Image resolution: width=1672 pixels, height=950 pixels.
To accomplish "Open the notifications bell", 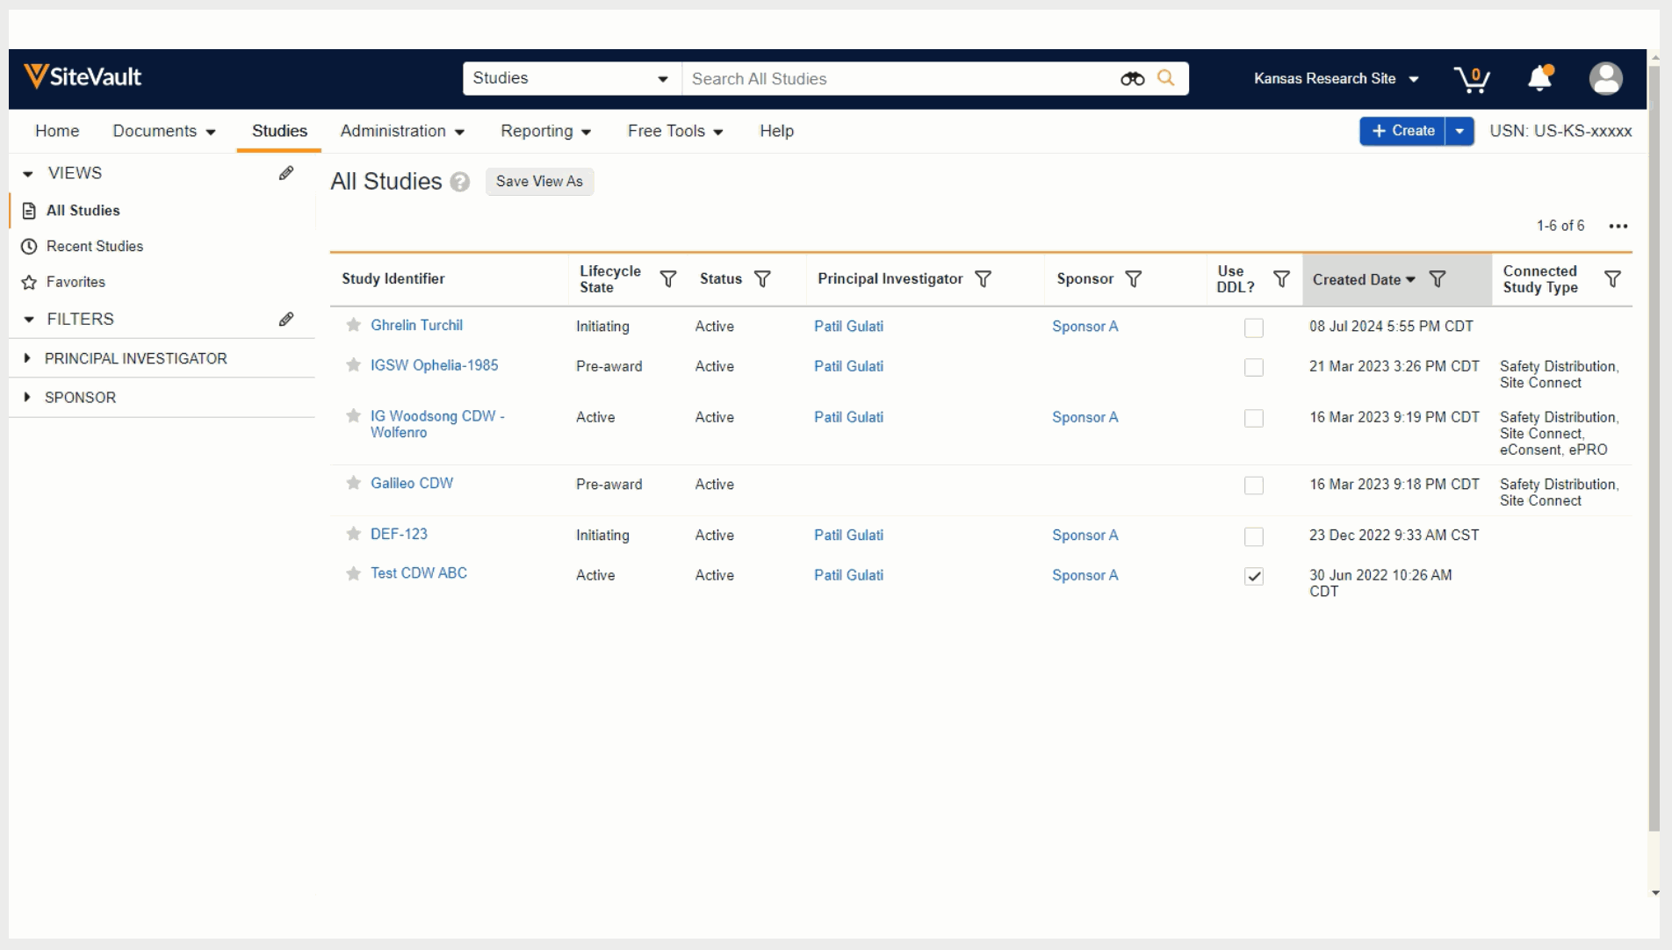I will 1539,79.
